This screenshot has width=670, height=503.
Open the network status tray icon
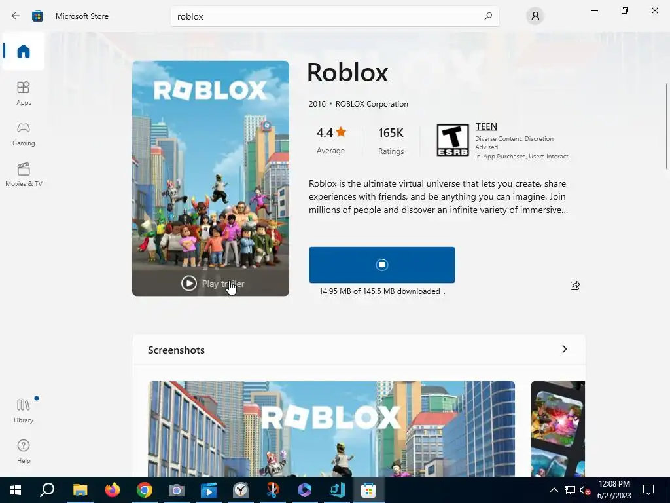[570, 490]
